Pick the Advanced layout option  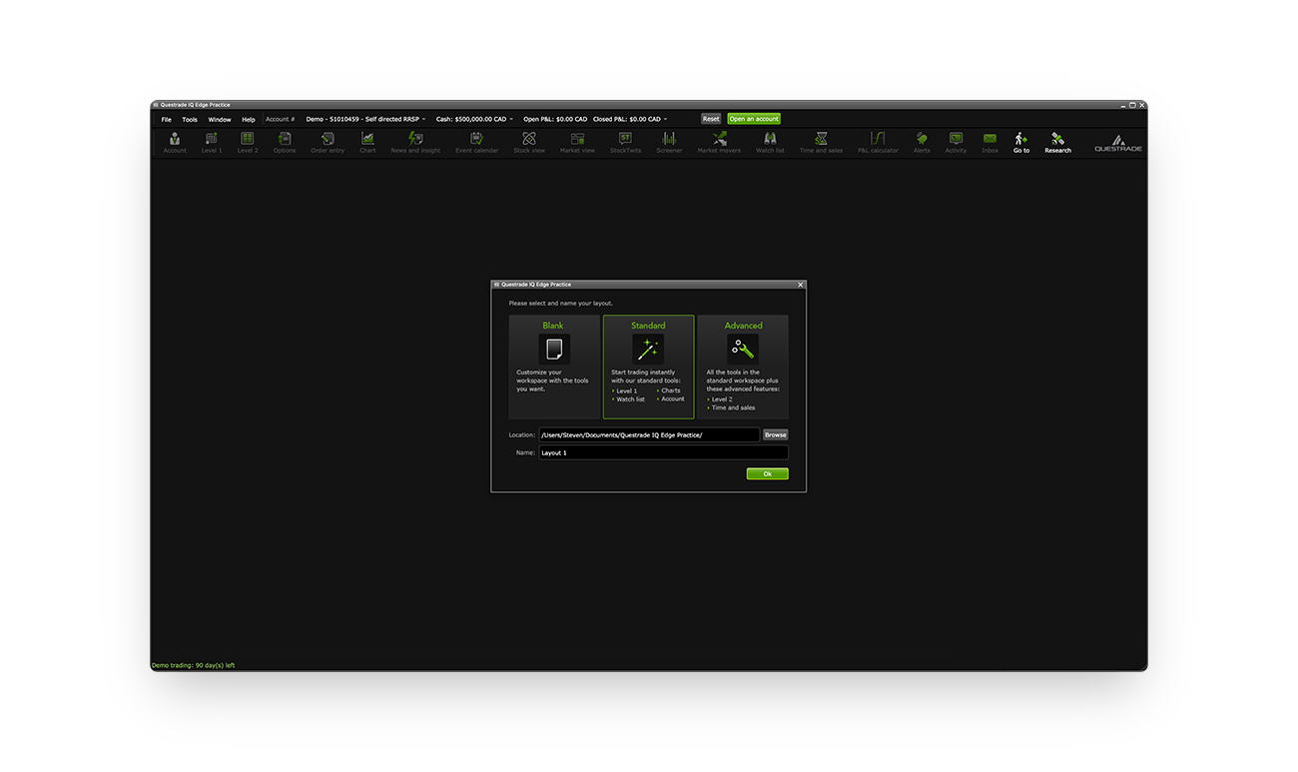[743, 367]
